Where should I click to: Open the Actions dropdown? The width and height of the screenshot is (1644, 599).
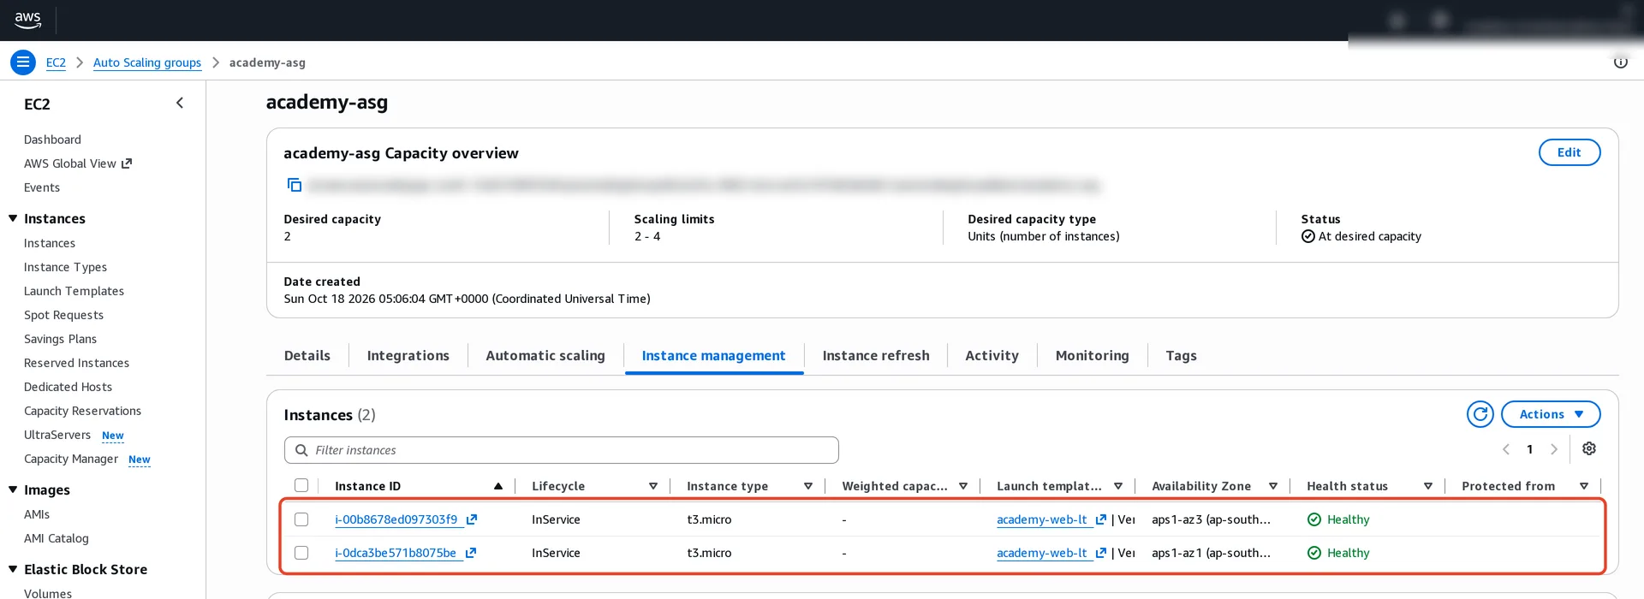point(1551,414)
